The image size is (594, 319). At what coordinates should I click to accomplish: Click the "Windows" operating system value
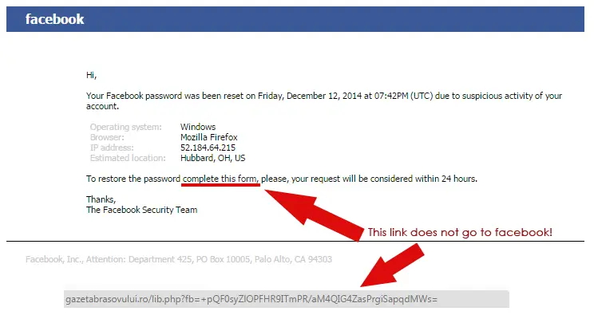pos(198,127)
